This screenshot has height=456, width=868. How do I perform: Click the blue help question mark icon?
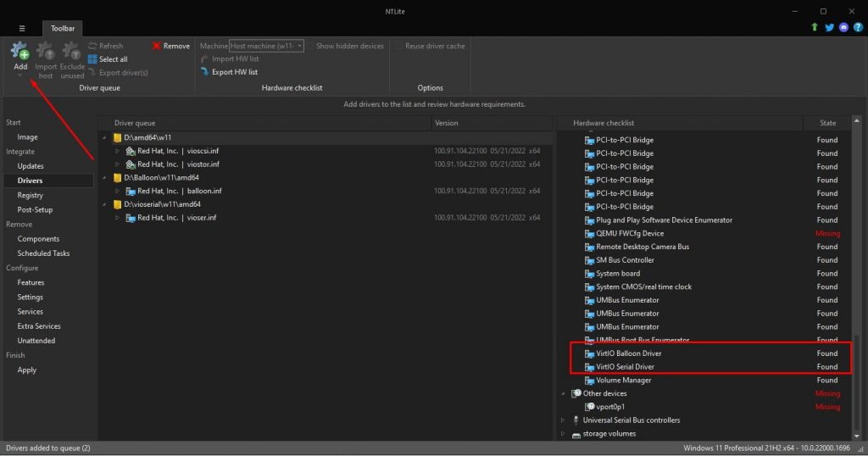click(x=858, y=27)
